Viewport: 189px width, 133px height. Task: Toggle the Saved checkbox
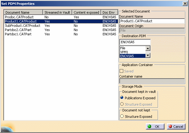[x=121, y=71]
